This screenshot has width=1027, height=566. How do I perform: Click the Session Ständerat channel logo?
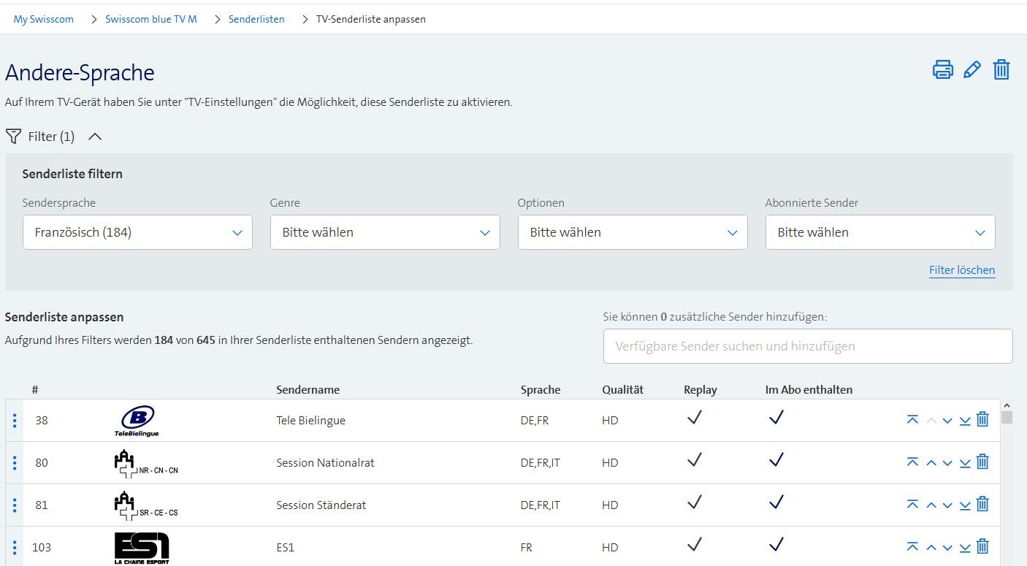tap(146, 505)
